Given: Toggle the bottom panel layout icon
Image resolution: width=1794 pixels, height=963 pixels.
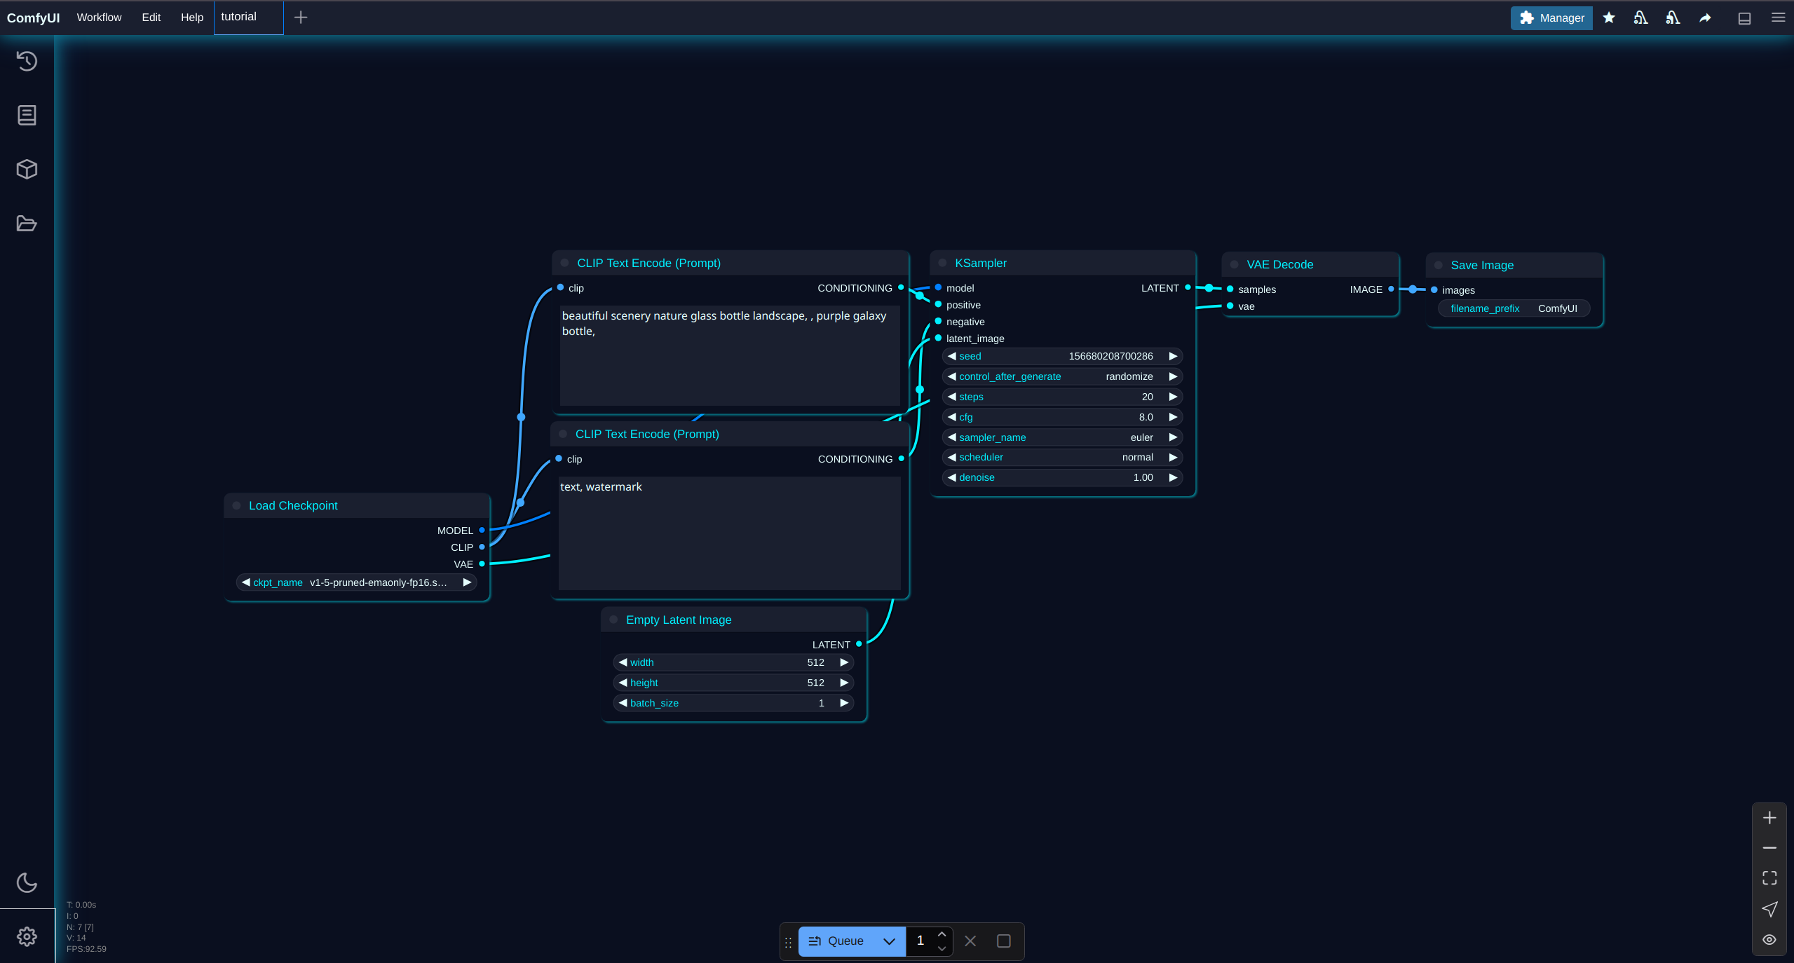Looking at the screenshot, I should click(x=1744, y=18).
